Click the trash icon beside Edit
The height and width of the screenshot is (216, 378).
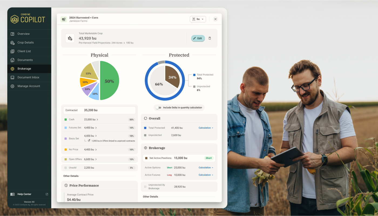coord(210,38)
